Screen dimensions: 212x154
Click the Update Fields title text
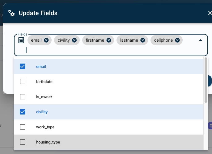pos(38,13)
